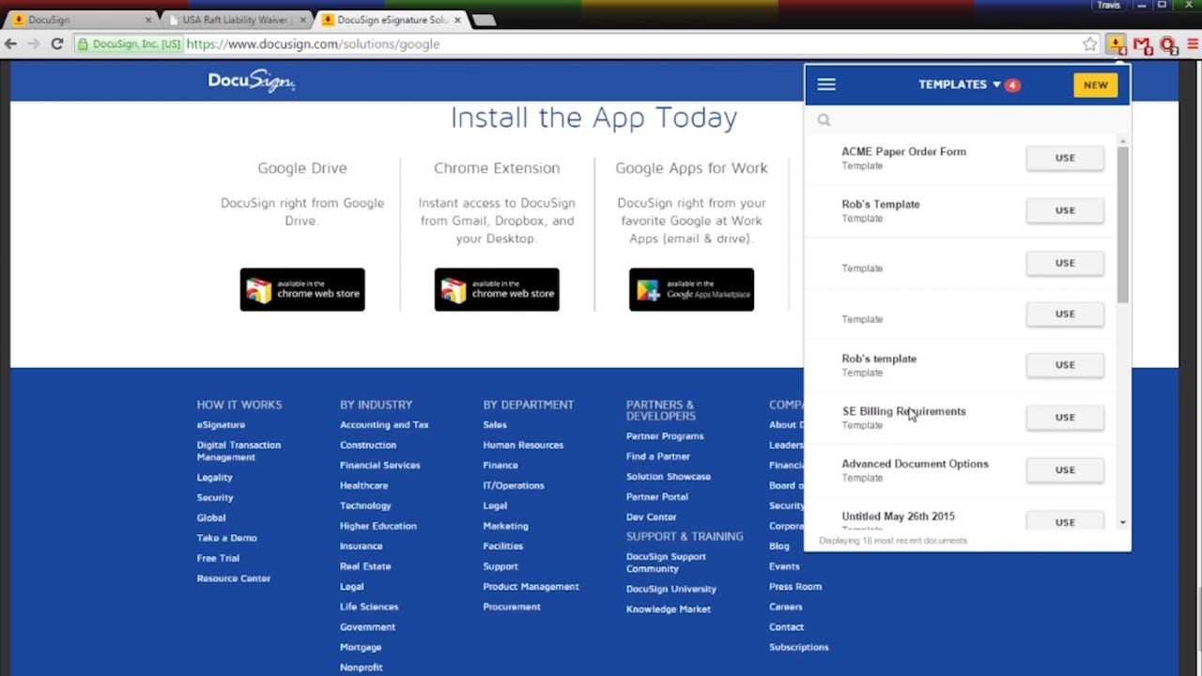1202x676 pixels.
Task: Reload the page with the refresh icon
Action: point(56,44)
